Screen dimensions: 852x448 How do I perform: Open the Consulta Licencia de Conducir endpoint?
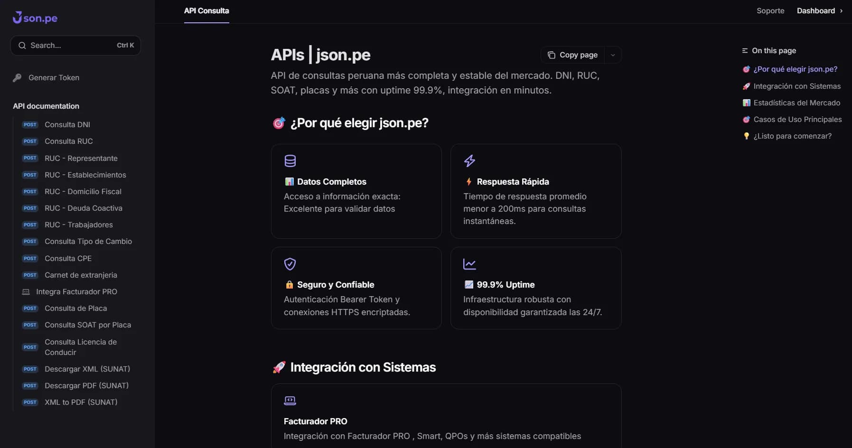coord(80,347)
